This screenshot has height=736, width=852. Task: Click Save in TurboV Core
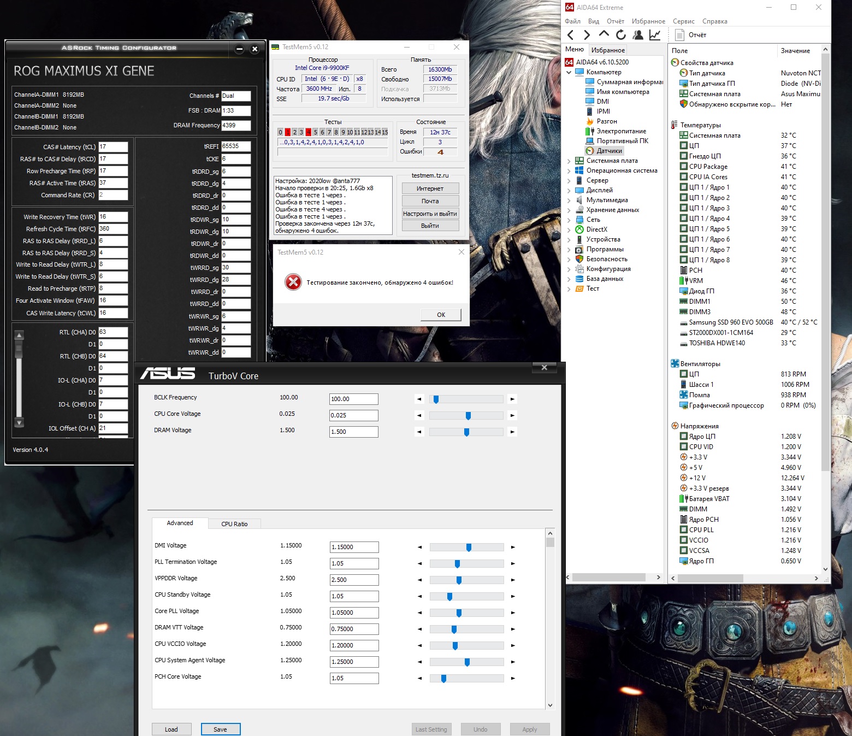point(220,729)
